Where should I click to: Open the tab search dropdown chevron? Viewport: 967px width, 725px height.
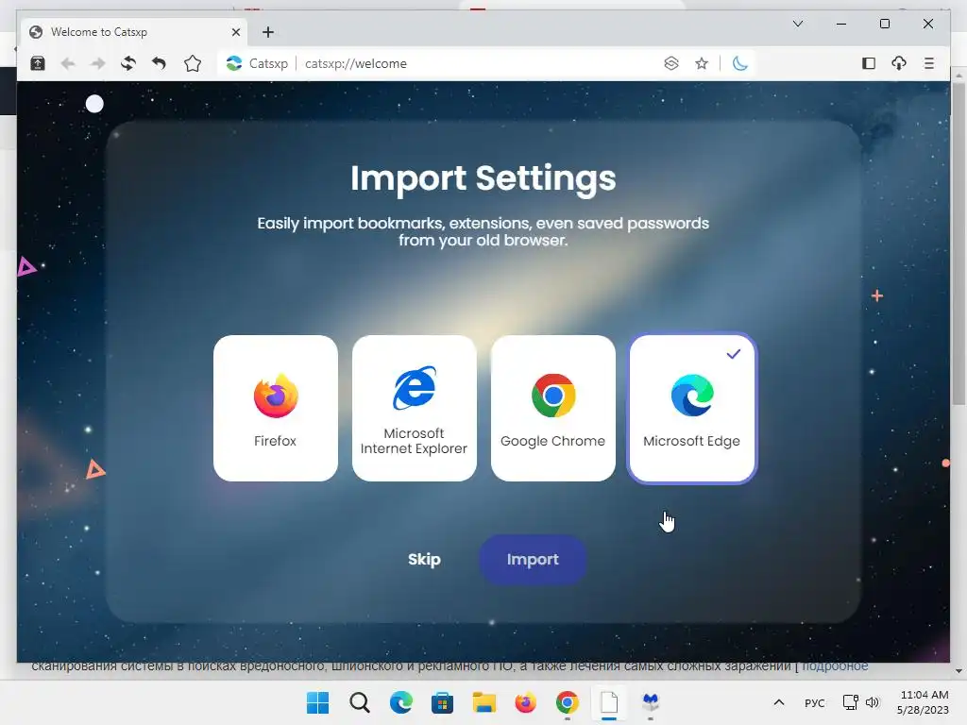(797, 24)
